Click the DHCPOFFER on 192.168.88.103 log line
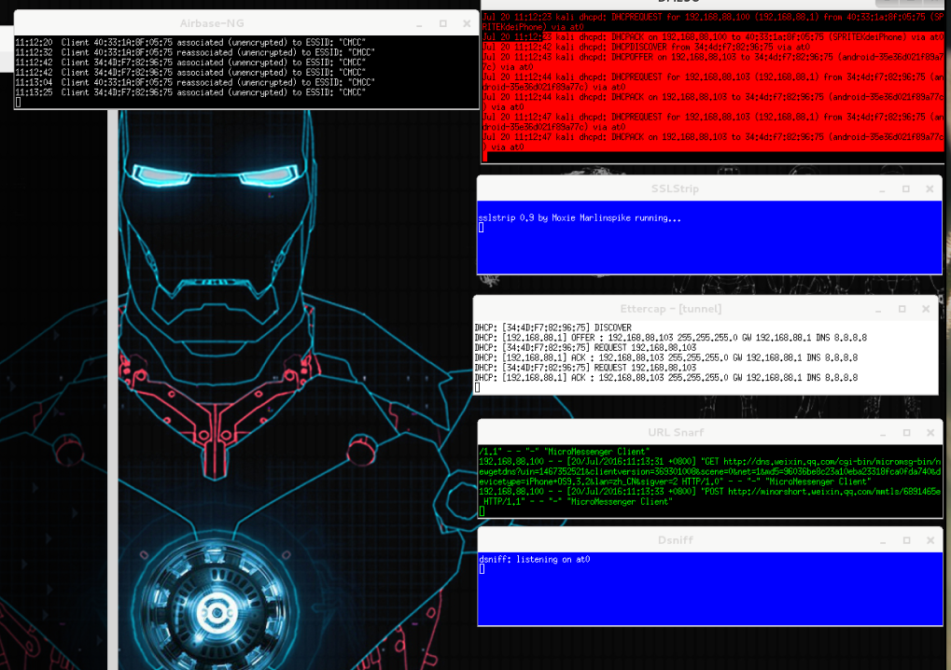Screen dimensions: 951x670 click(x=713, y=63)
